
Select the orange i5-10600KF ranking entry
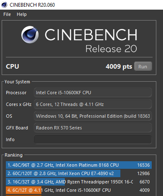79,190
